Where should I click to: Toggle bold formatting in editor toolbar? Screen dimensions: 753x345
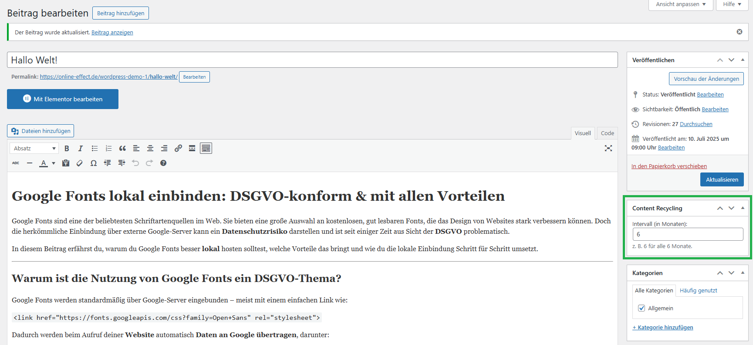pyautogui.click(x=67, y=148)
